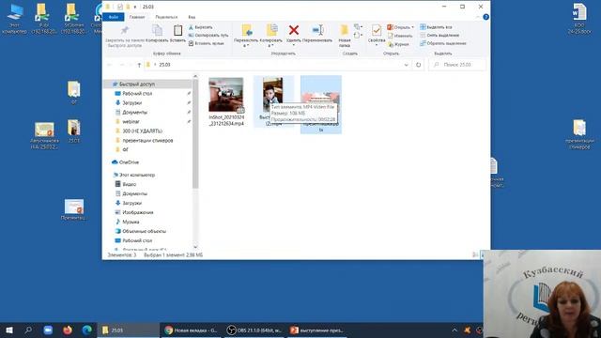
Task: Switch to the OBS taskbar window
Action: click(x=254, y=330)
